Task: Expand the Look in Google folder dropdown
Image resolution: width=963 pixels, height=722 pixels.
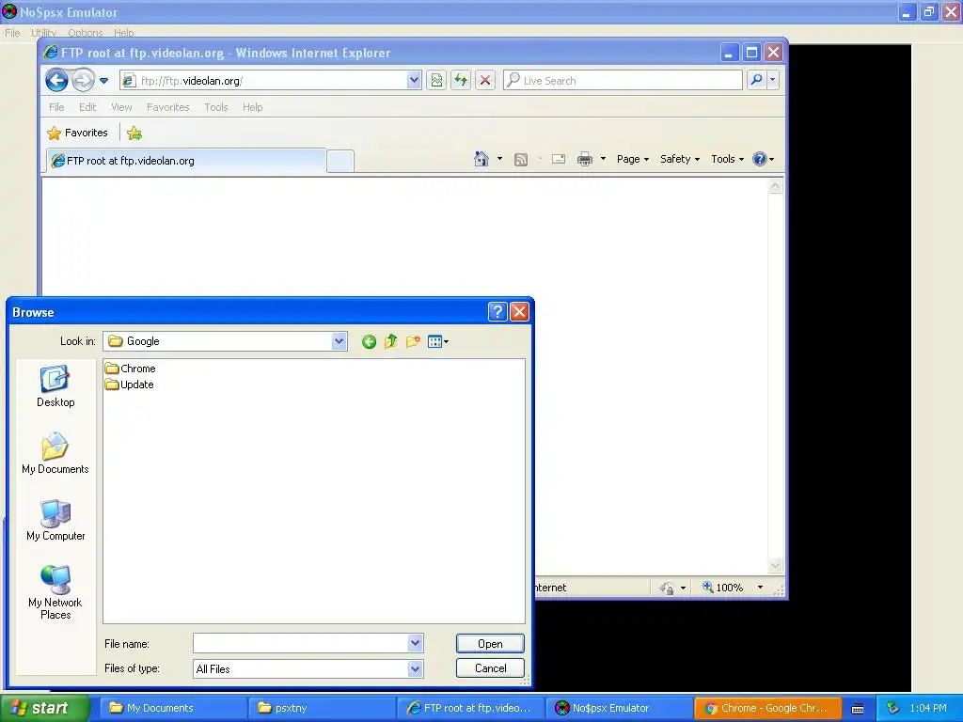Action: (x=339, y=341)
